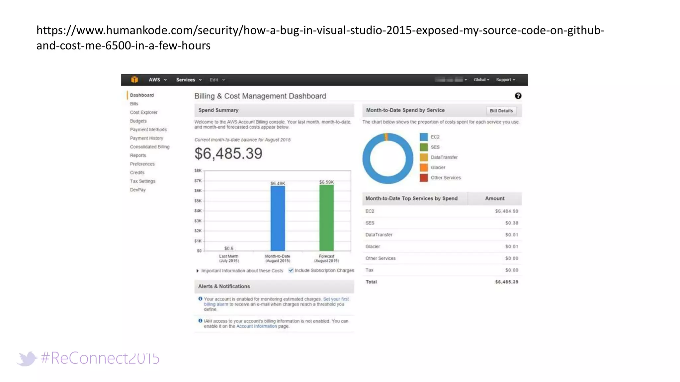
Task: Click the $6,485.39 balance amount
Action: 228,154
